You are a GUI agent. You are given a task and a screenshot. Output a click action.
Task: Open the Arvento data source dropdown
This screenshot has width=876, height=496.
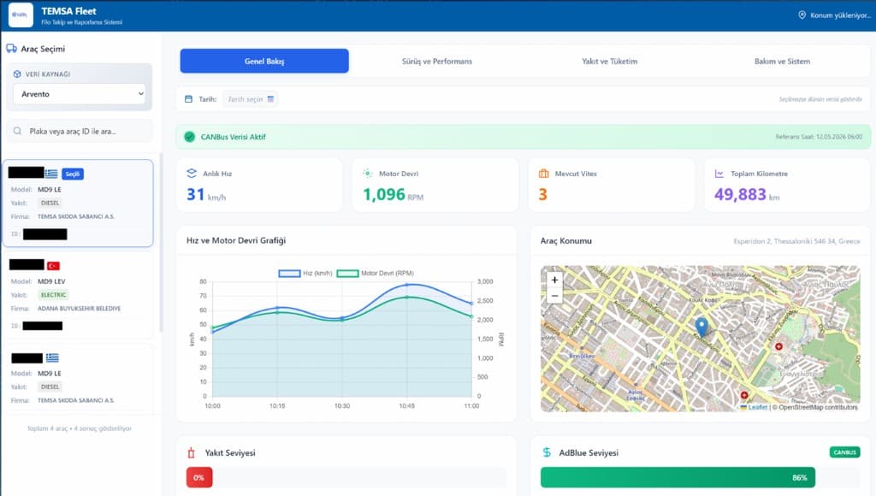[x=80, y=94]
